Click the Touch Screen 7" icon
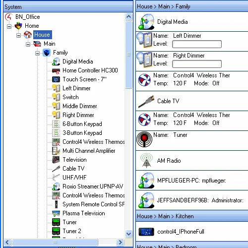 (56, 79)
